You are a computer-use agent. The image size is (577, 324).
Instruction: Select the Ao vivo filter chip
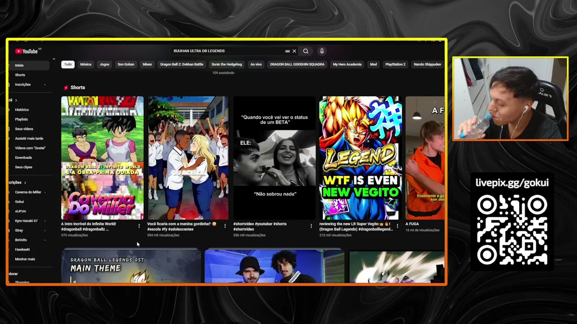click(256, 64)
